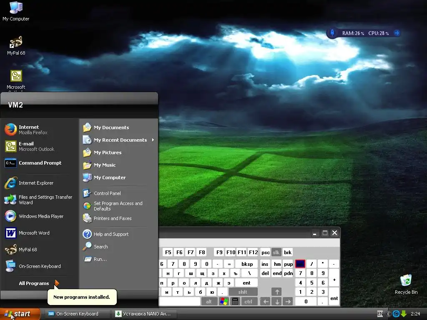
Task: Click the menu application key on keyboard
Action: (x=235, y=302)
